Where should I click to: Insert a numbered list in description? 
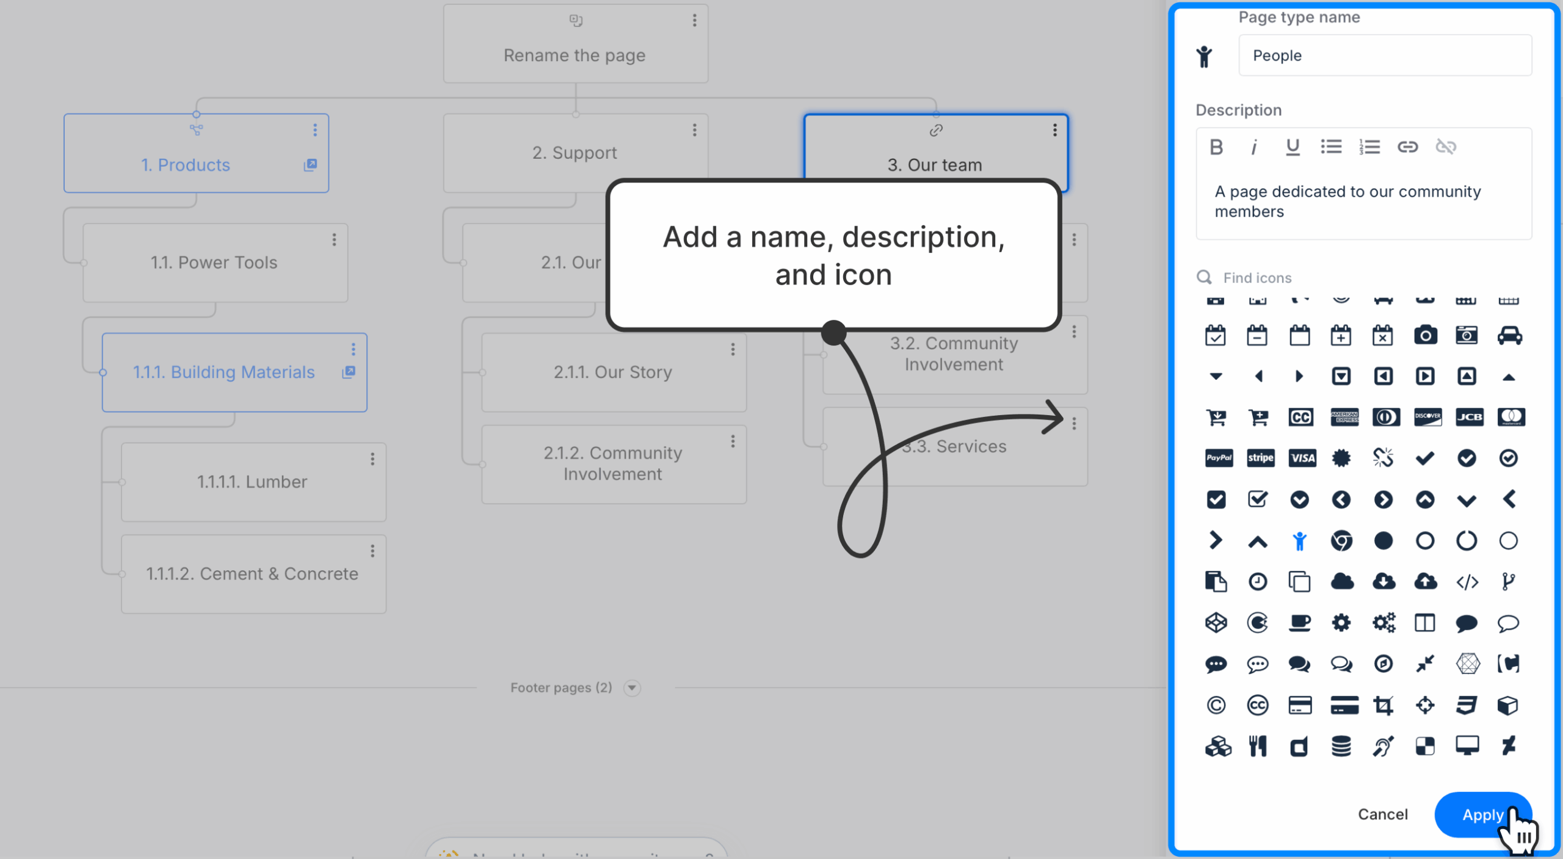pos(1369,147)
